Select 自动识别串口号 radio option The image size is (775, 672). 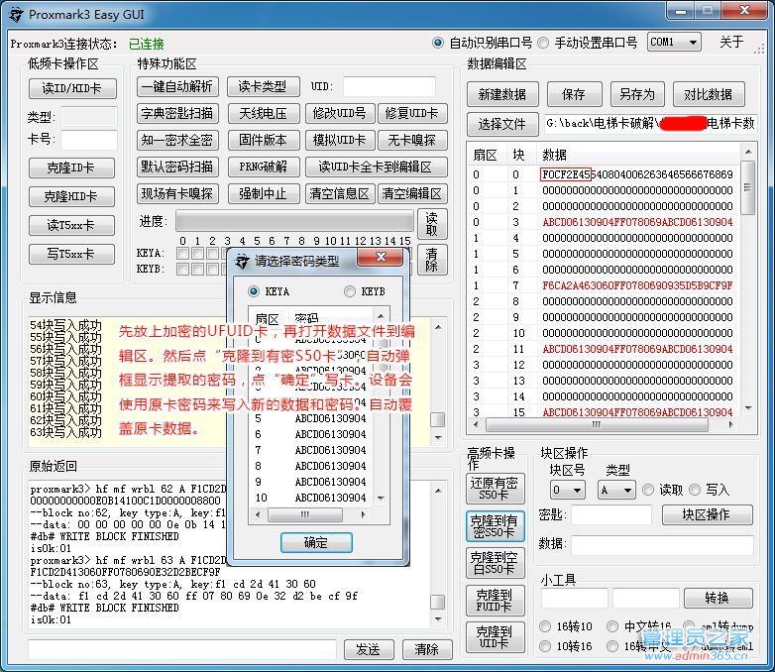[438, 43]
